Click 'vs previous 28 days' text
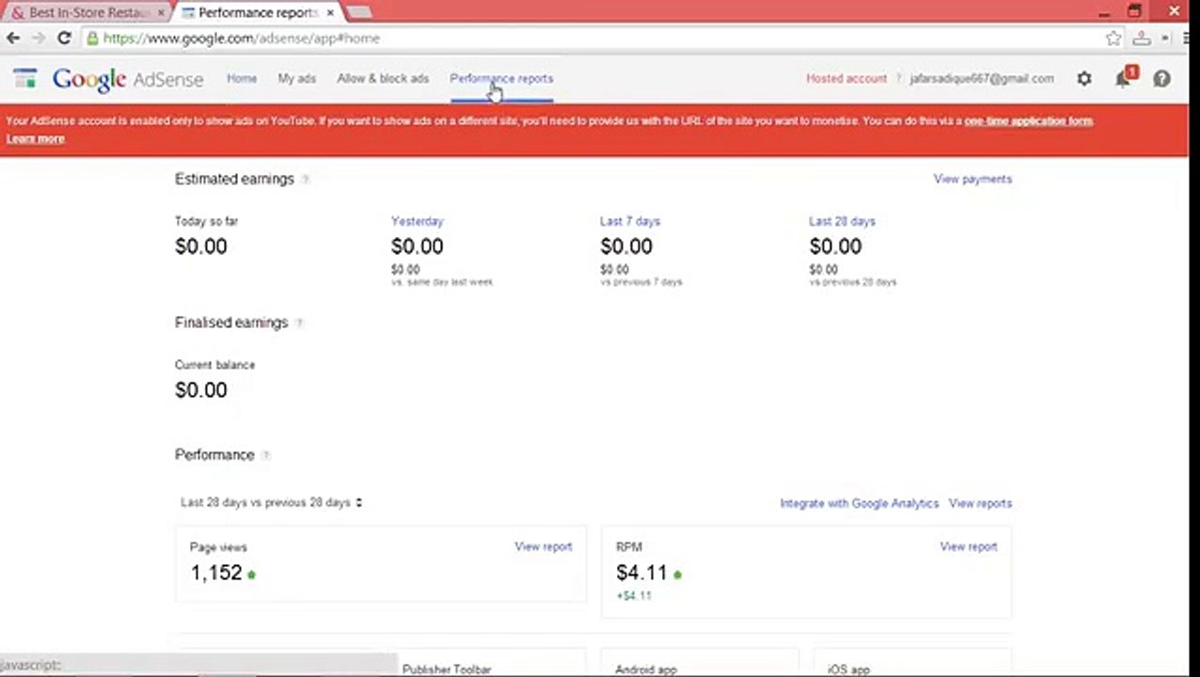The height and width of the screenshot is (677, 1200). click(x=853, y=282)
